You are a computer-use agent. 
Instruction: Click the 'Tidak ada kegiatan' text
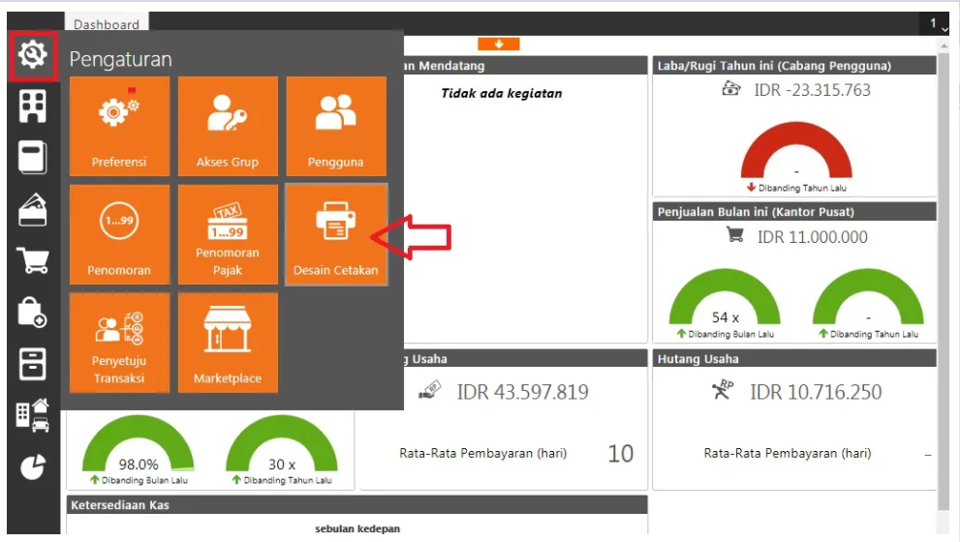502,93
